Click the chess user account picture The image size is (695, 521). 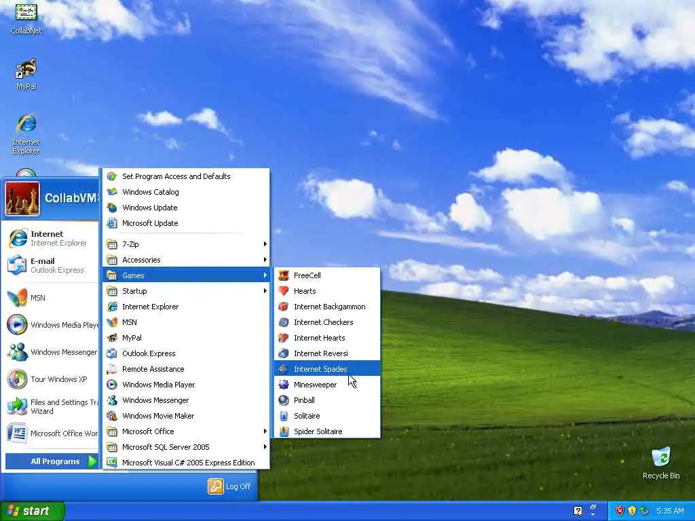pos(22,199)
